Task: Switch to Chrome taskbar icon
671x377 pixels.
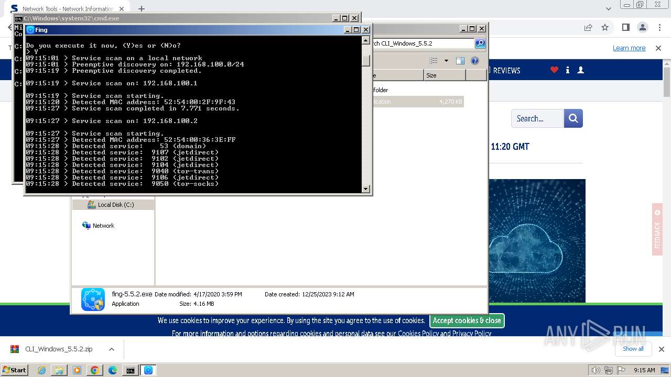Action: [x=94, y=370]
